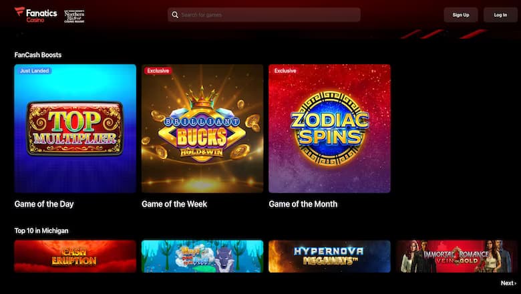This screenshot has height=294, width=521.
Task: Click the Sign Up button
Action: tap(460, 15)
